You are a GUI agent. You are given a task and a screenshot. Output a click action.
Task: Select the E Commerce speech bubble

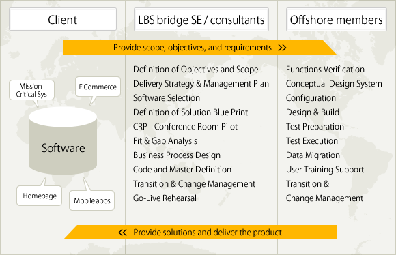tap(98, 87)
